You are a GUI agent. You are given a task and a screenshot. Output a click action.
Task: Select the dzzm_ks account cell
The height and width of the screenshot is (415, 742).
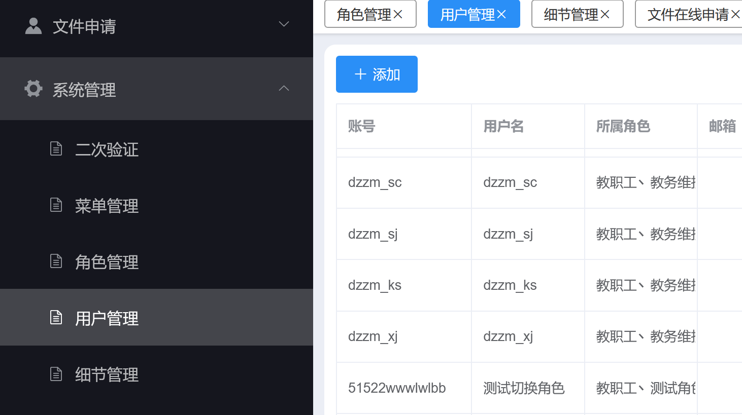(375, 285)
